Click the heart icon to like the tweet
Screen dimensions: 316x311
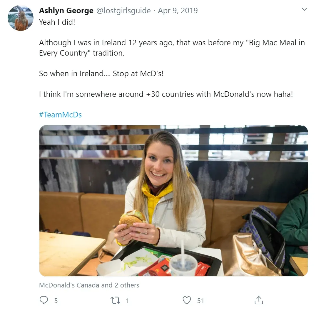(186, 300)
